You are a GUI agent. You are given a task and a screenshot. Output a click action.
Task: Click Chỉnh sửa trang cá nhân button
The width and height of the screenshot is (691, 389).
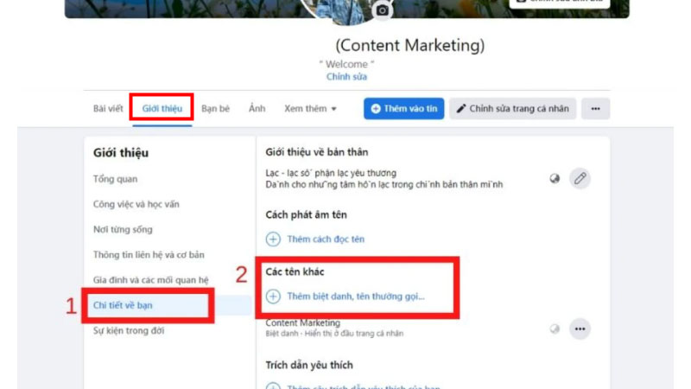[x=513, y=109]
